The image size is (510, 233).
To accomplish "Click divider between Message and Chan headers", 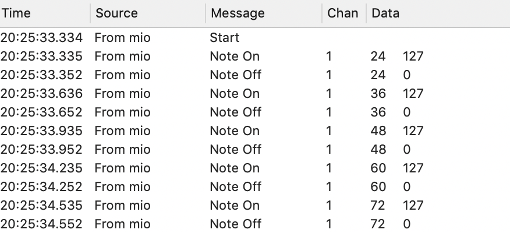I will pyautogui.click(x=322, y=13).
